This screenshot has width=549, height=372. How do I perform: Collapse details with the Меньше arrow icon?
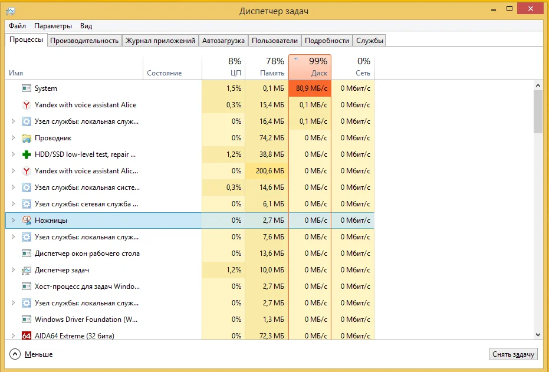pyautogui.click(x=15, y=354)
